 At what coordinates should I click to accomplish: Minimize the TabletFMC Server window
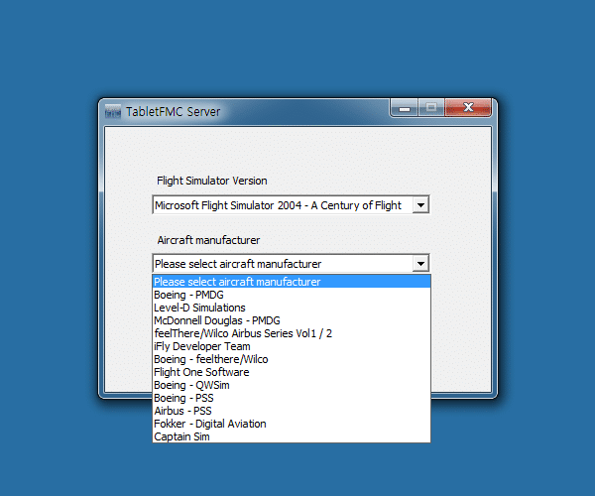(404, 108)
